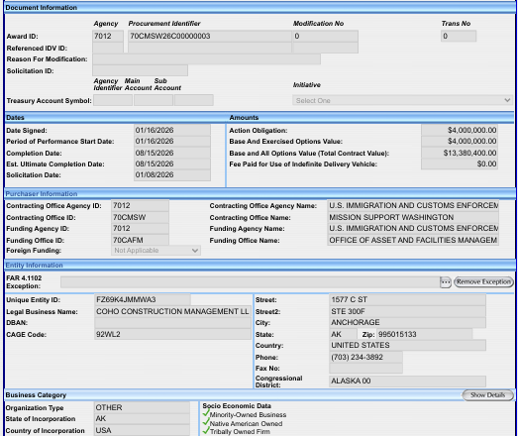Click the Tribally Owned Firm checkmark
The image size is (518, 436).
[x=206, y=431]
